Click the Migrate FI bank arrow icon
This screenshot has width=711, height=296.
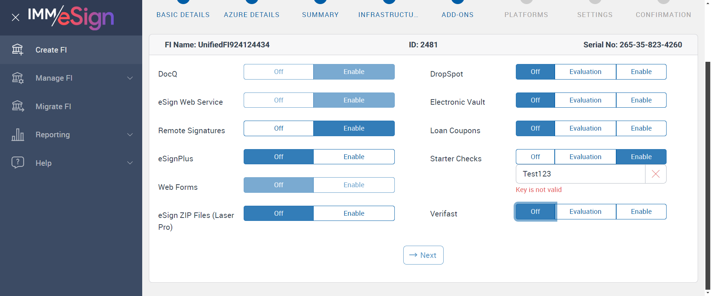click(17, 106)
